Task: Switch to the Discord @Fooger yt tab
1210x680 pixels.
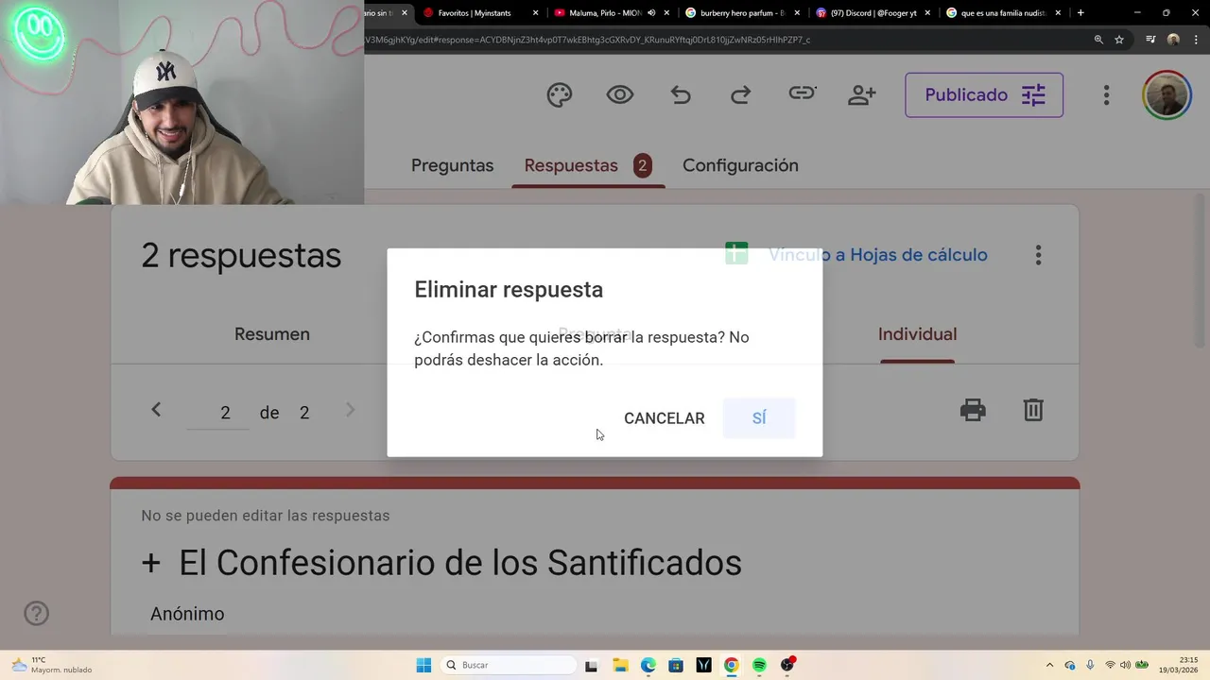Action: point(865,13)
